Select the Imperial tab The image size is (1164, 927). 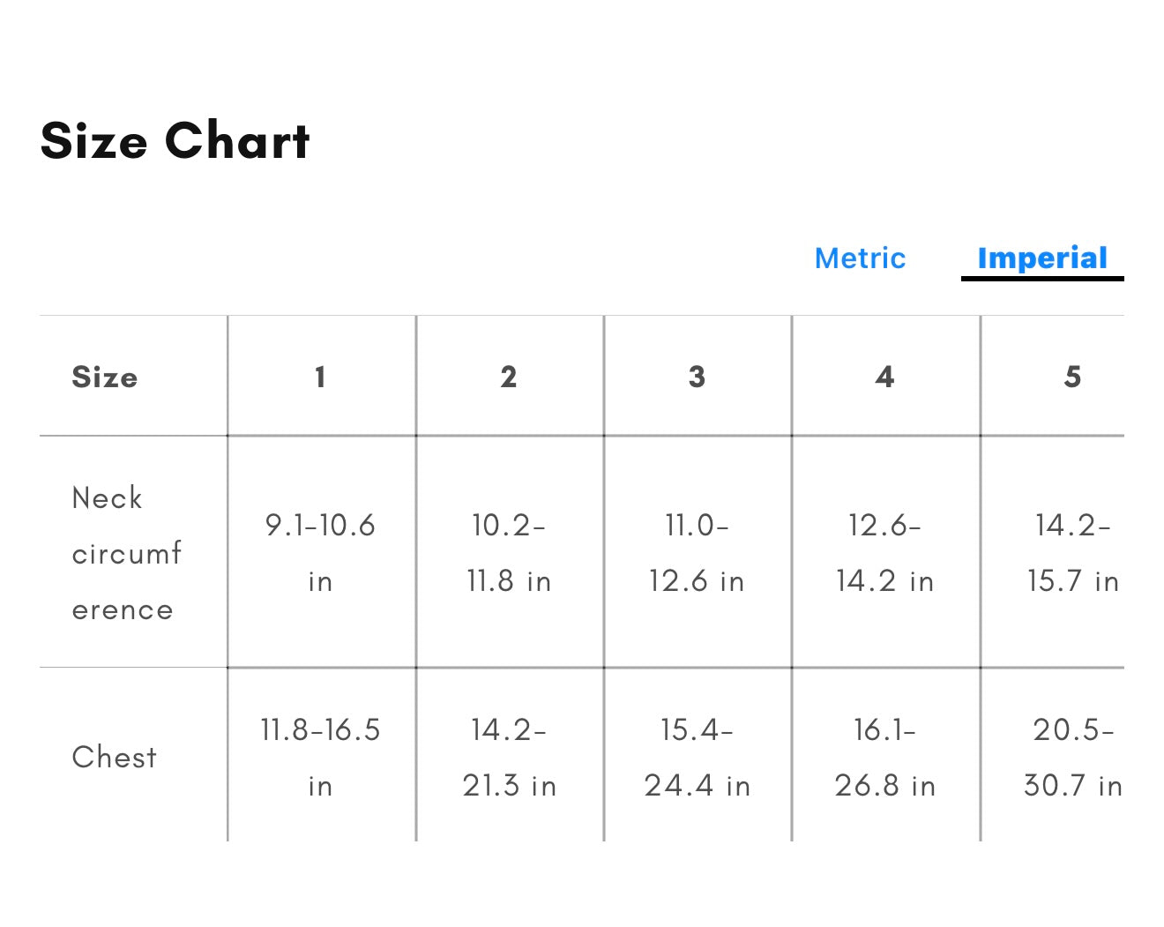pyautogui.click(x=1042, y=258)
